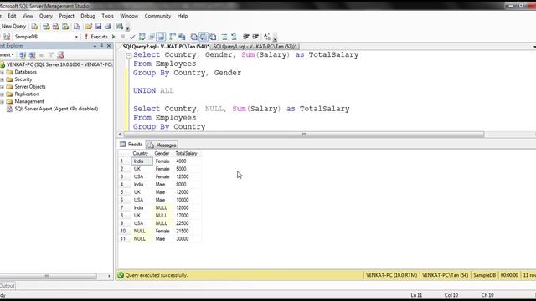Viewport: 536px width, 301px height.
Task: Decrease indent of selected lines
Action: (246, 37)
